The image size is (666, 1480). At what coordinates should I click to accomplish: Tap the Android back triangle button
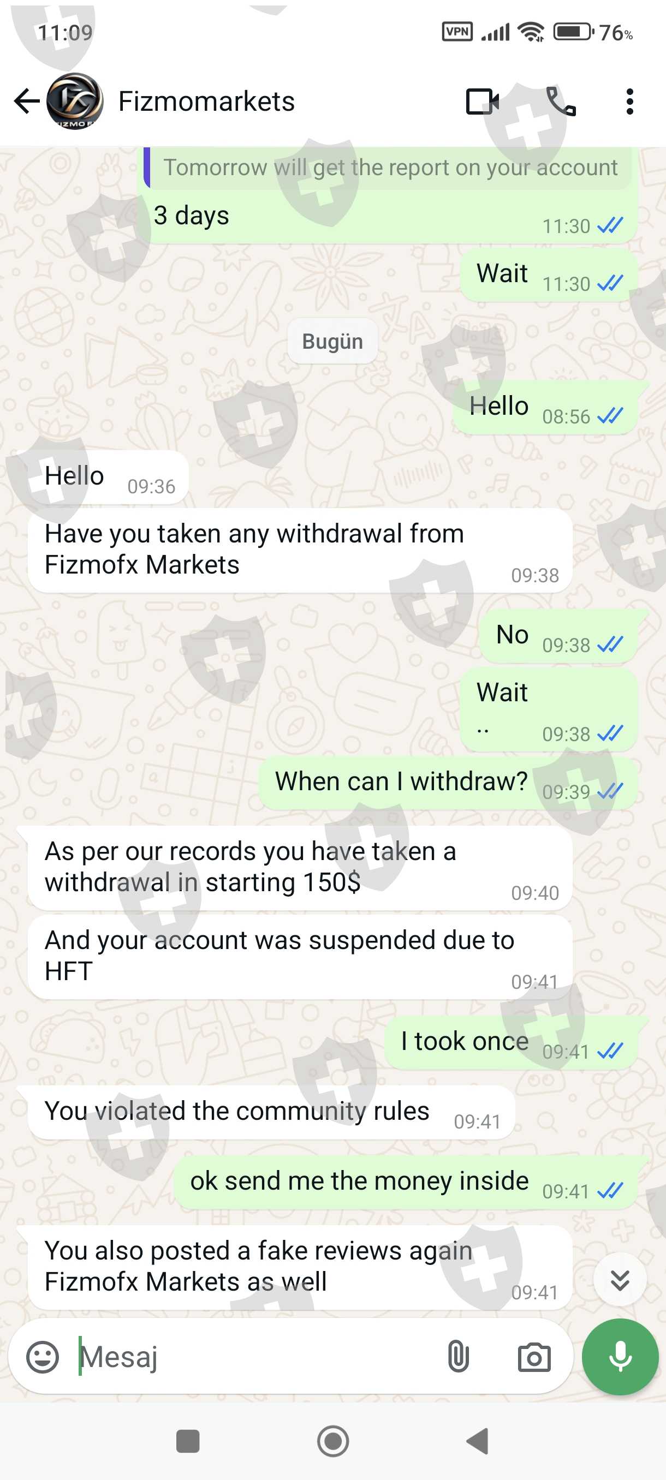478,1441
